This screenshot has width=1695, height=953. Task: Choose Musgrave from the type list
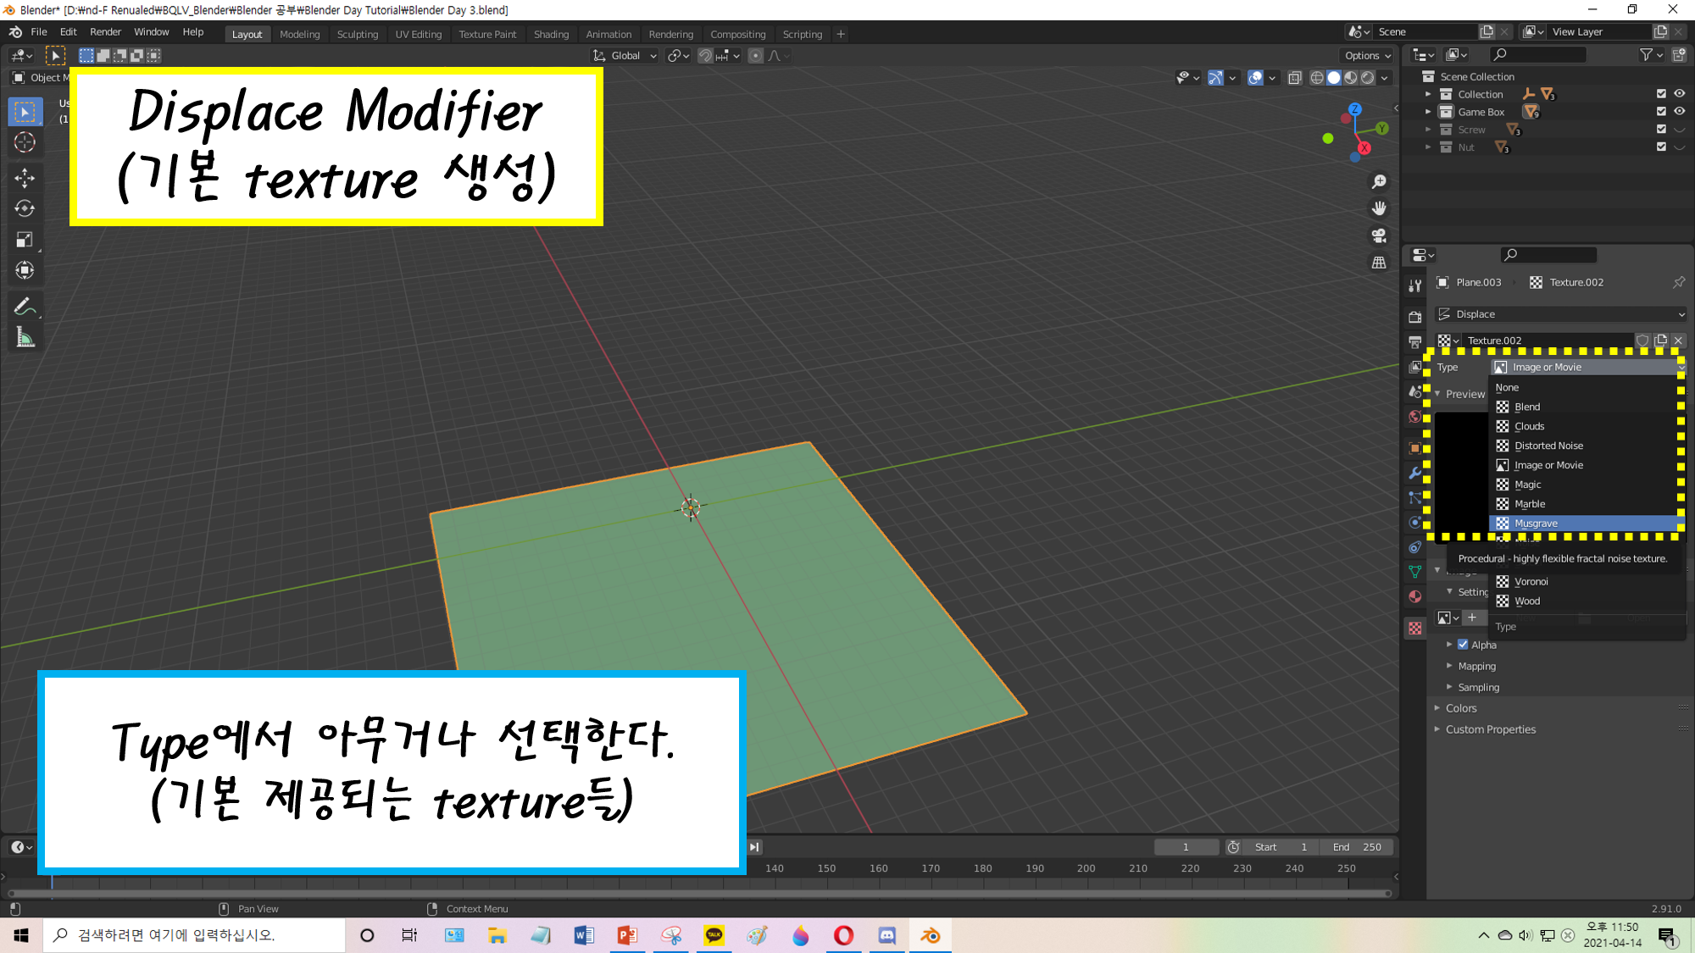pyautogui.click(x=1587, y=524)
